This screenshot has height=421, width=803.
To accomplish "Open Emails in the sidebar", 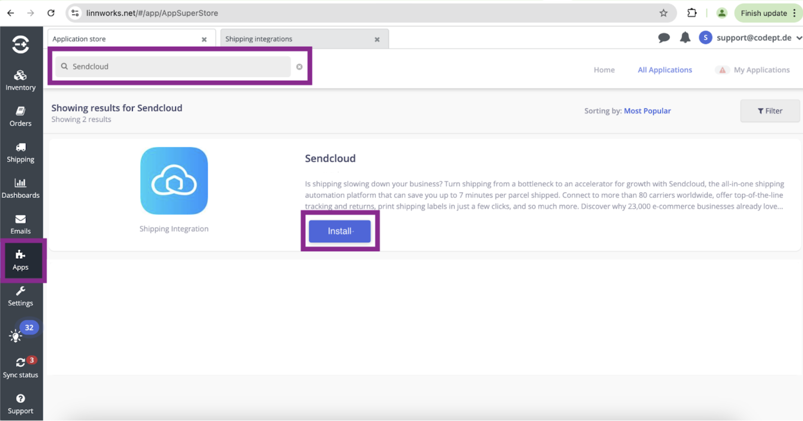I will (21, 224).
